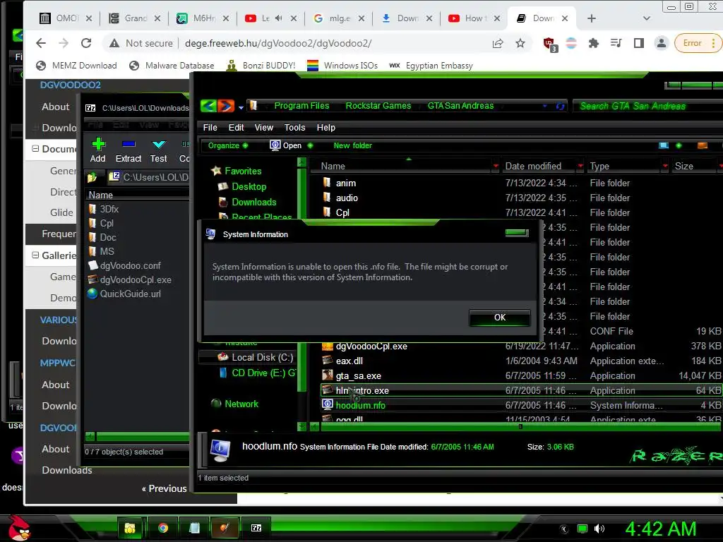Open uBlock Origin extension icon

[550, 44]
